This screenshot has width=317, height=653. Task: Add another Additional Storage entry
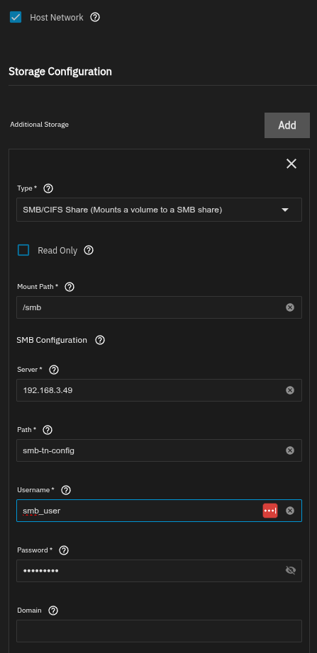(287, 125)
